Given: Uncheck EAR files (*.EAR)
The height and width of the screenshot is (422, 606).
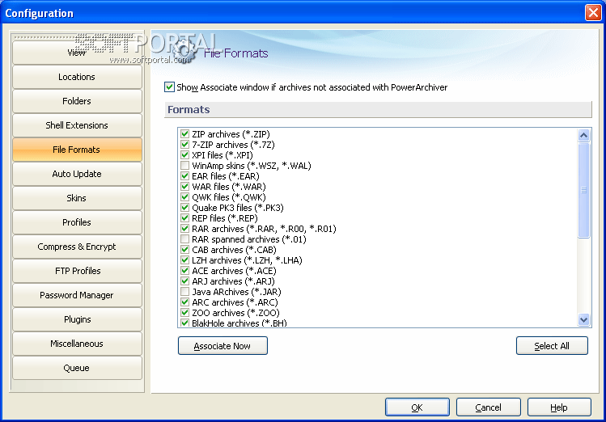Looking at the screenshot, I should (x=184, y=176).
